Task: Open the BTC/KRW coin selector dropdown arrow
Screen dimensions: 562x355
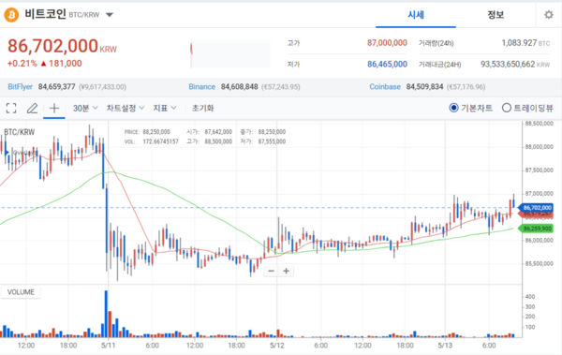Action: coord(110,15)
